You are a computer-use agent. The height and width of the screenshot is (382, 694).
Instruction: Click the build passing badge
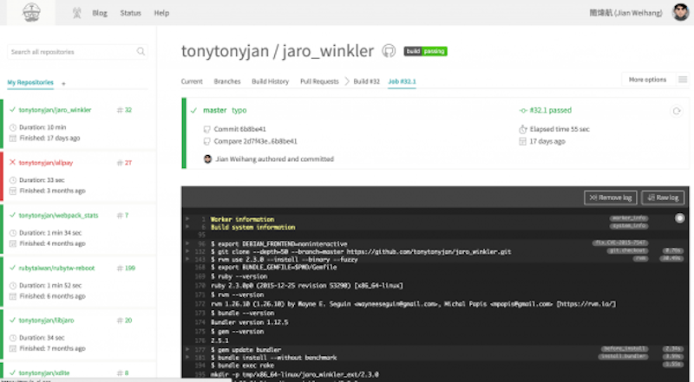tap(425, 51)
